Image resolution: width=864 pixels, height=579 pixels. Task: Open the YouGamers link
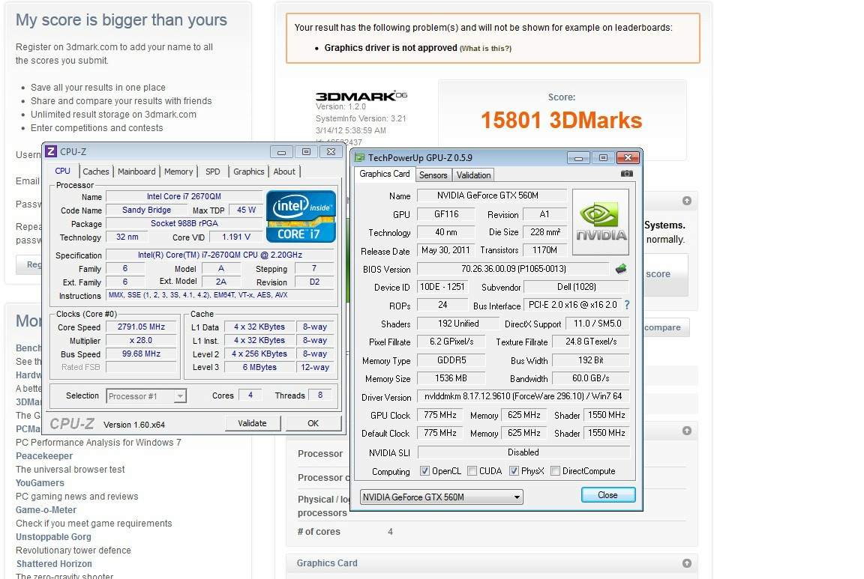click(x=40, y=482)
